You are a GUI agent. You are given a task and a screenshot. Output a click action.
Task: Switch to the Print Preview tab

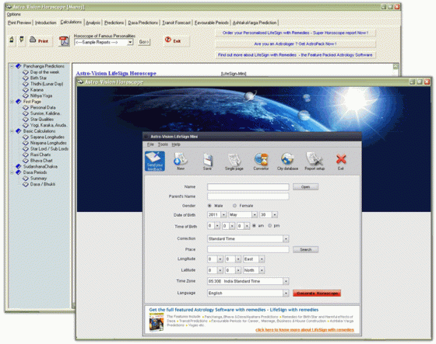pos(19,23)
